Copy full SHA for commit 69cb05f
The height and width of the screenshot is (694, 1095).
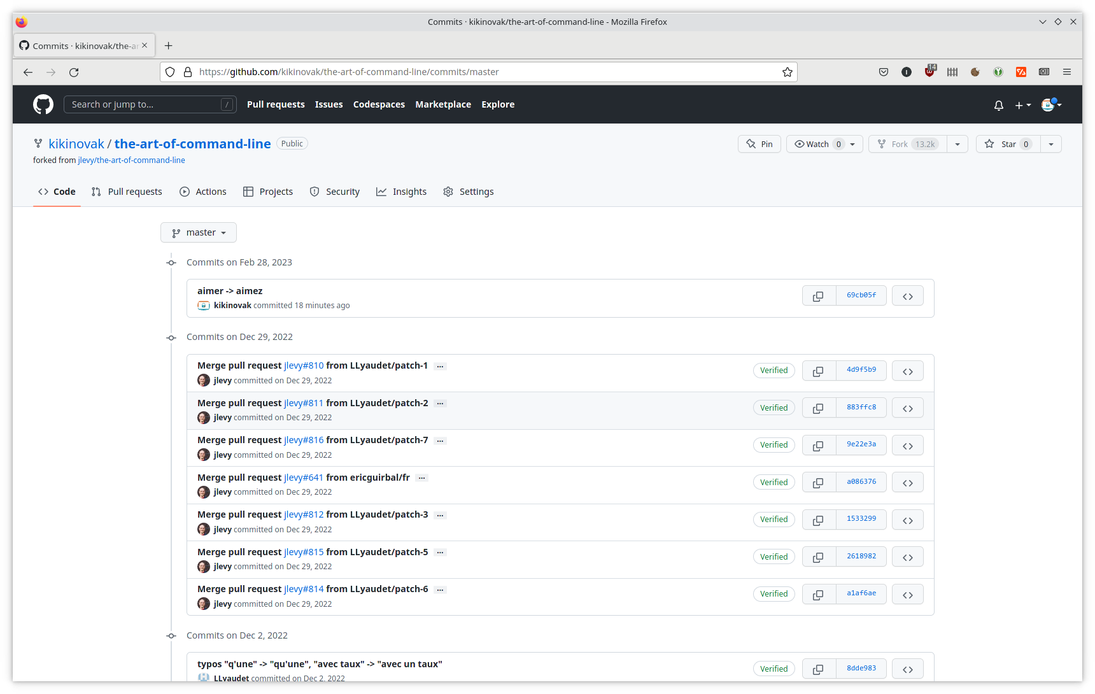pos(818,296)
